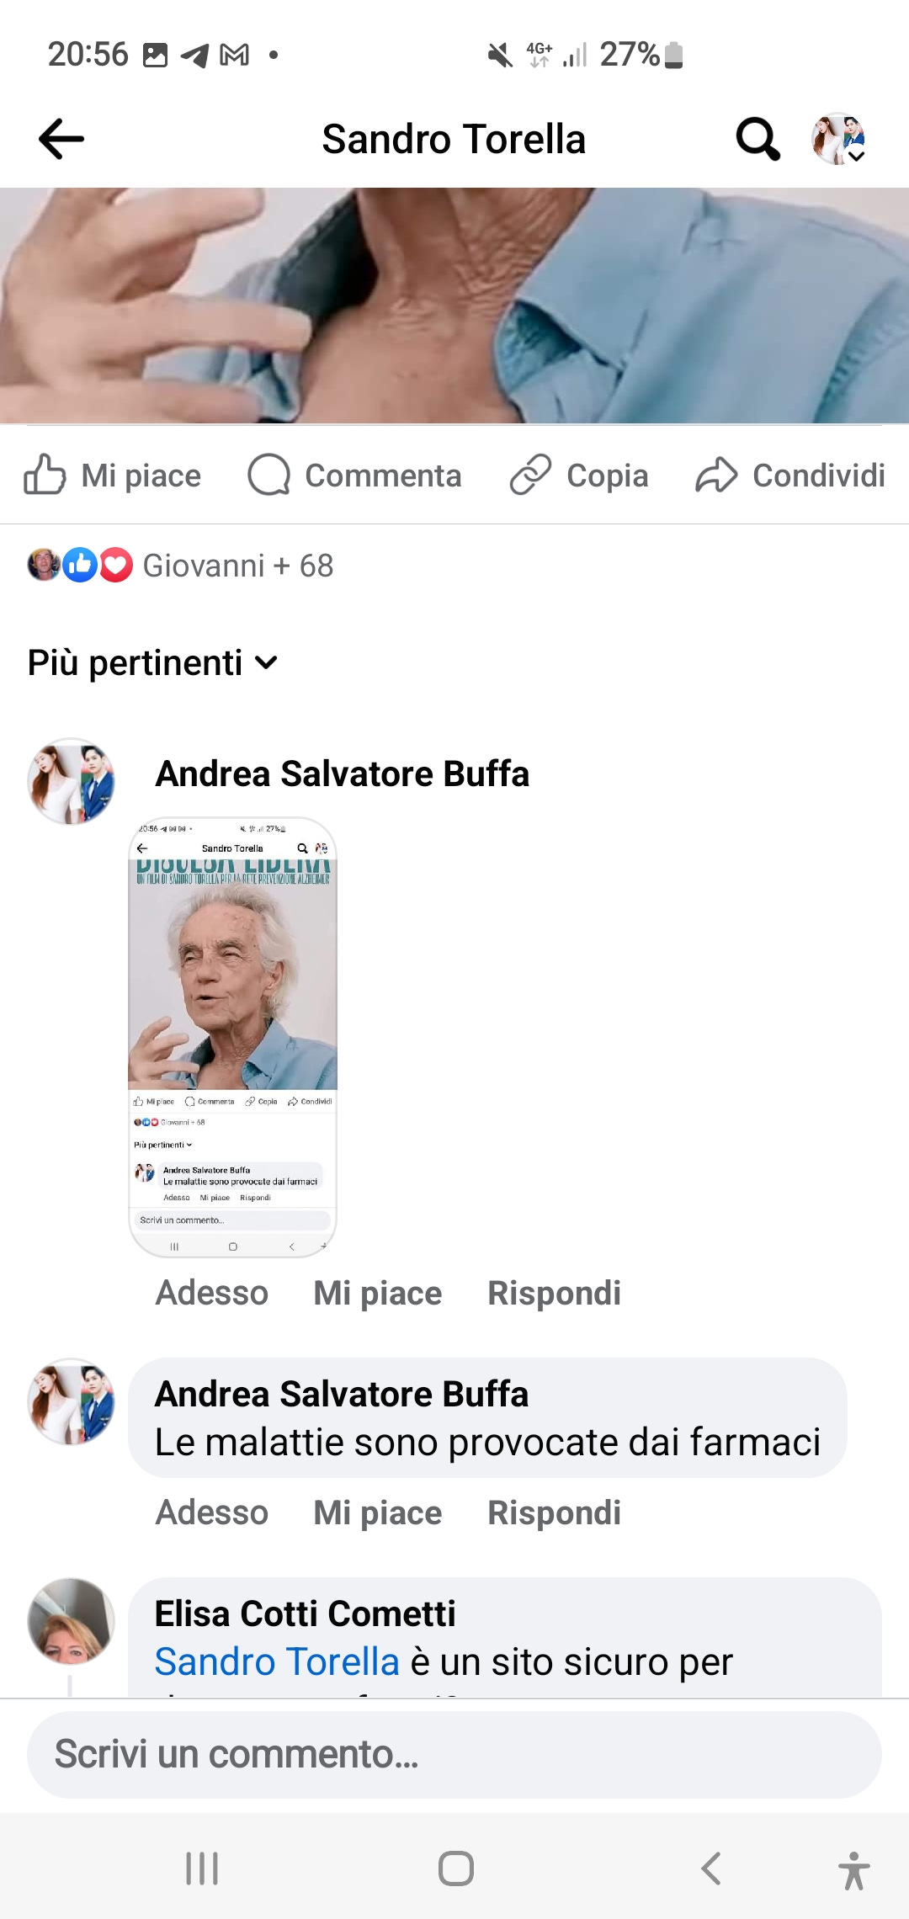Tap the back arrow icon

point(61,139)
